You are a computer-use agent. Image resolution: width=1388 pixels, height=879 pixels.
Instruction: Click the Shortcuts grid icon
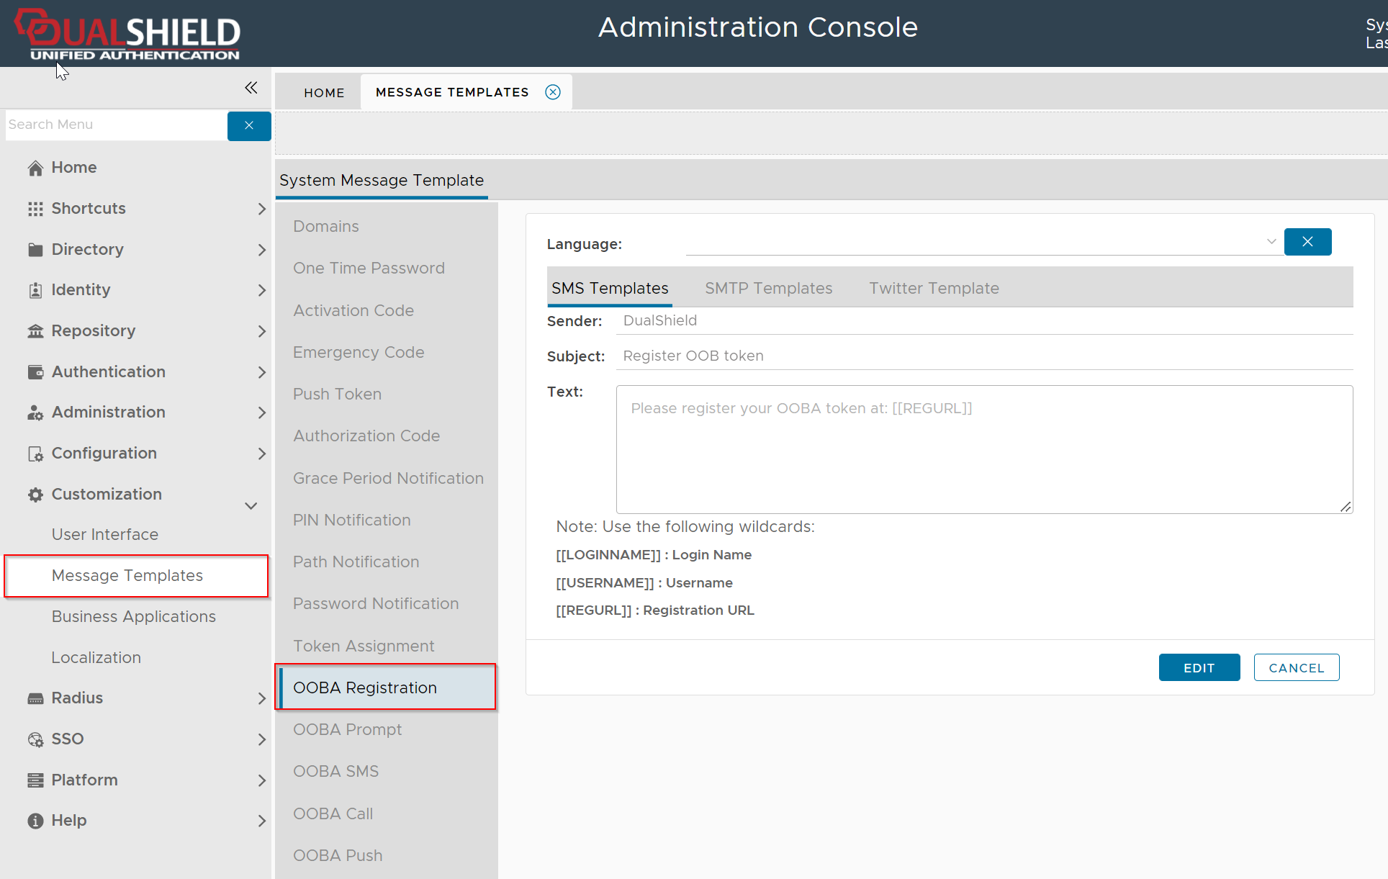(35, 209)
